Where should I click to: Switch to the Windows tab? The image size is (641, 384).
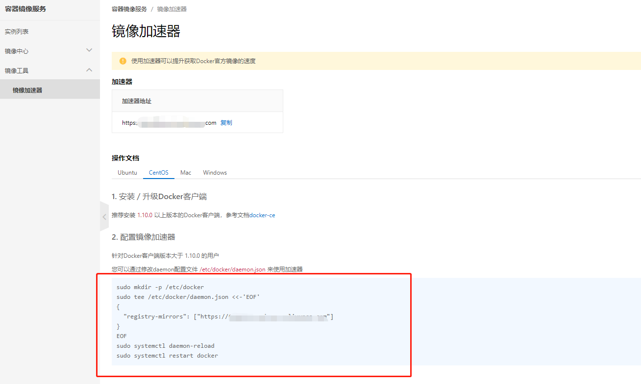click(215, 172)
